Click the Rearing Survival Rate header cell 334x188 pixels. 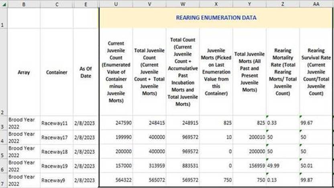click(316, 72)
